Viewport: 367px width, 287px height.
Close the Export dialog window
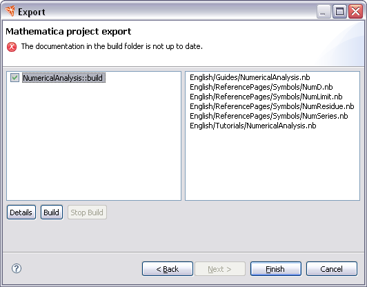click(x=355, y=11)
